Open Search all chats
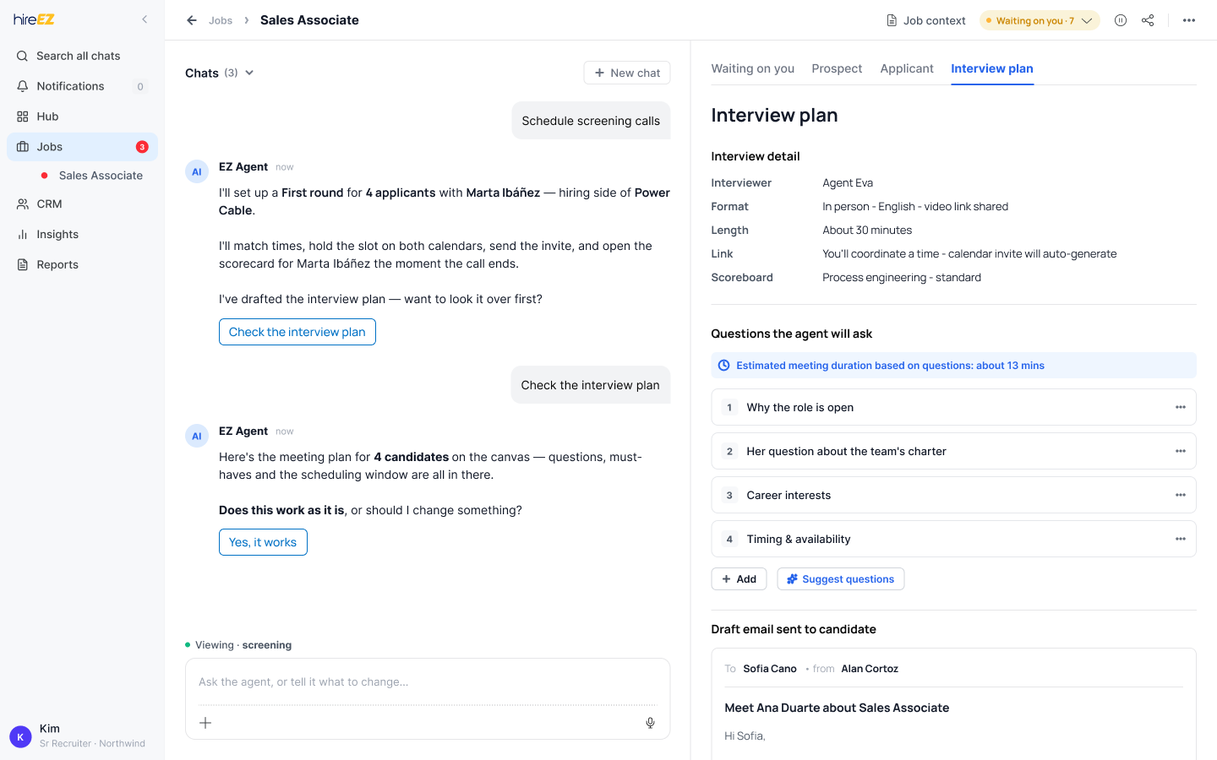The image size is (1217, 760). [x=82, y=56]
